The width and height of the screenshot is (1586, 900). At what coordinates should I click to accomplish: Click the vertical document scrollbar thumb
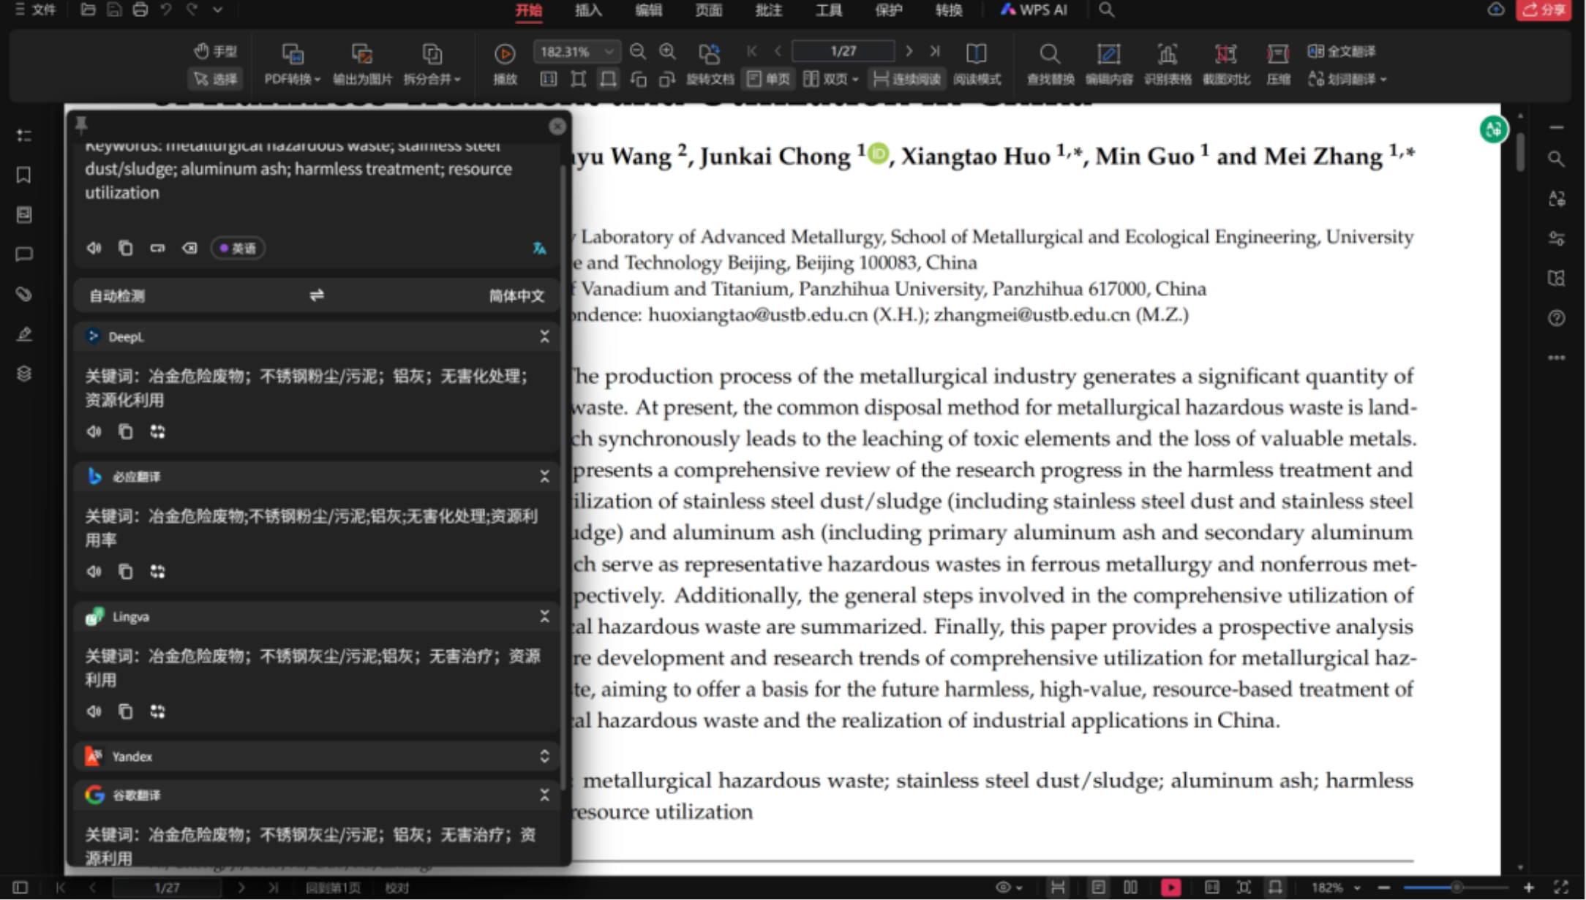pos(1520,151)
